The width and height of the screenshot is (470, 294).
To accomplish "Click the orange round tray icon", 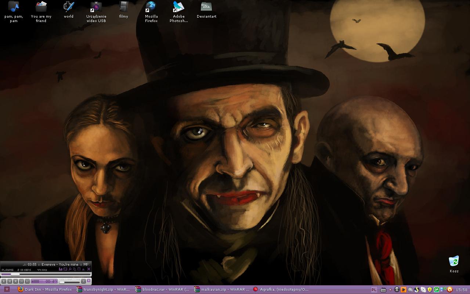I will [450, 290].
